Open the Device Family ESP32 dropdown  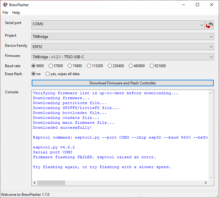click(123, 46)
